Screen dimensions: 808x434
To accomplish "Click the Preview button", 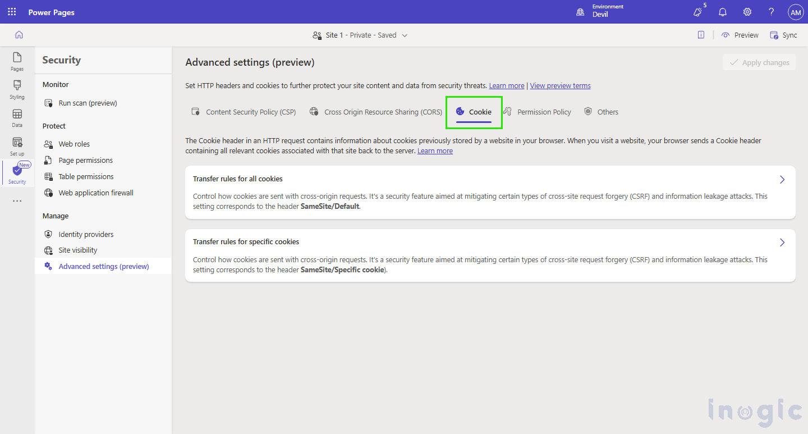I will click(740, 35).
